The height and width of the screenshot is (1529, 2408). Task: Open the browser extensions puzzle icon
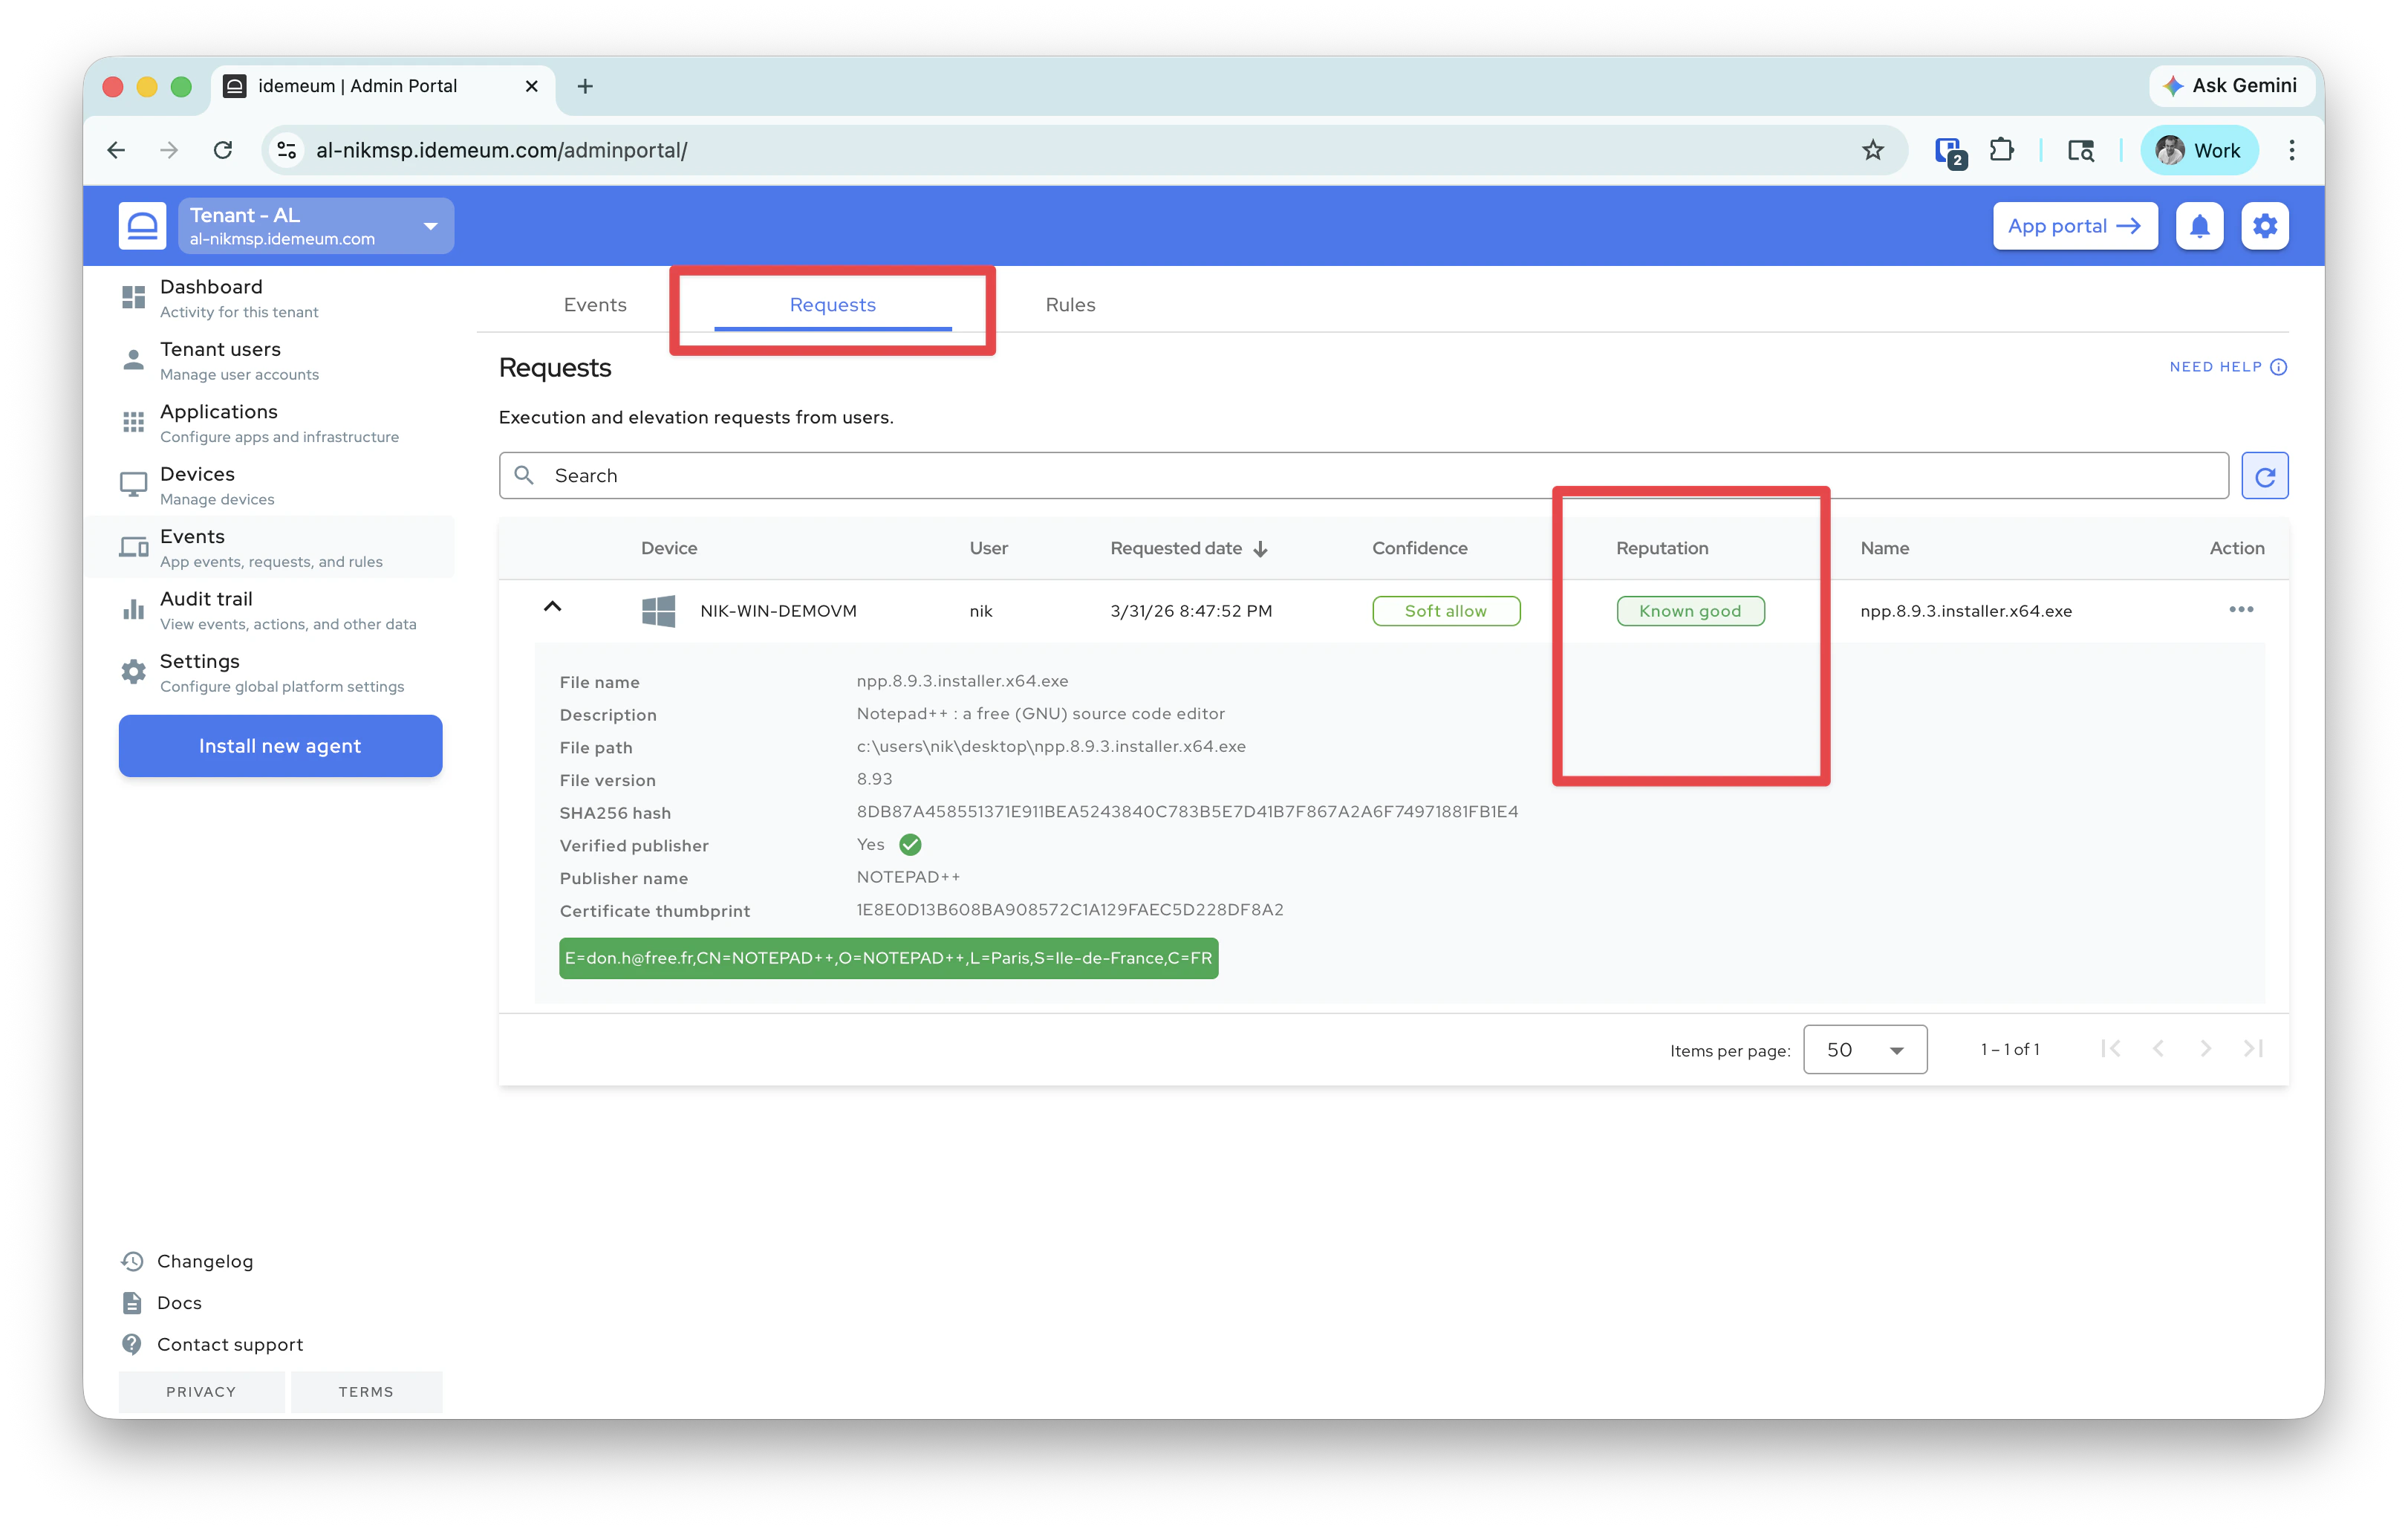(2001, 150)
